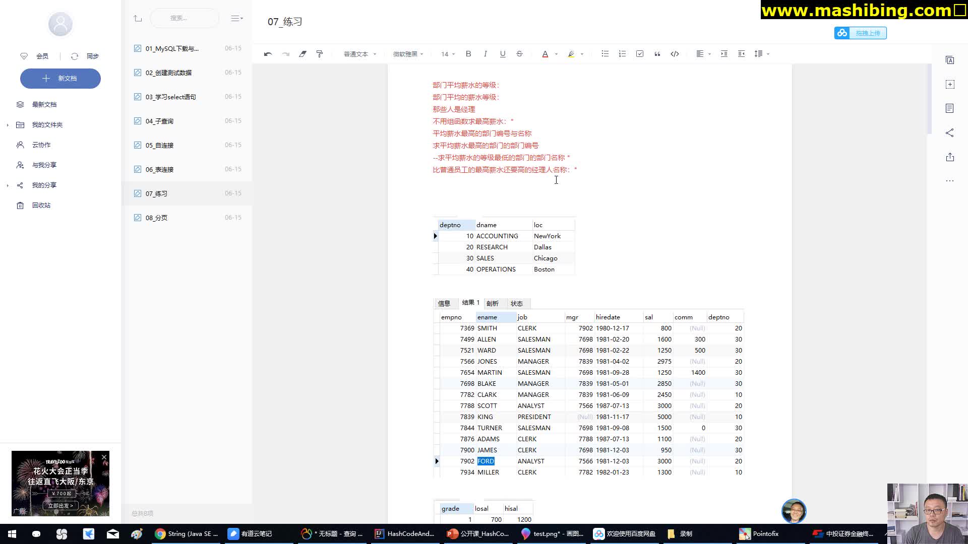This screenshot has height=544, width=968.
Task: Open the font size dropdown showing 14
Action: tap(448, 54)
